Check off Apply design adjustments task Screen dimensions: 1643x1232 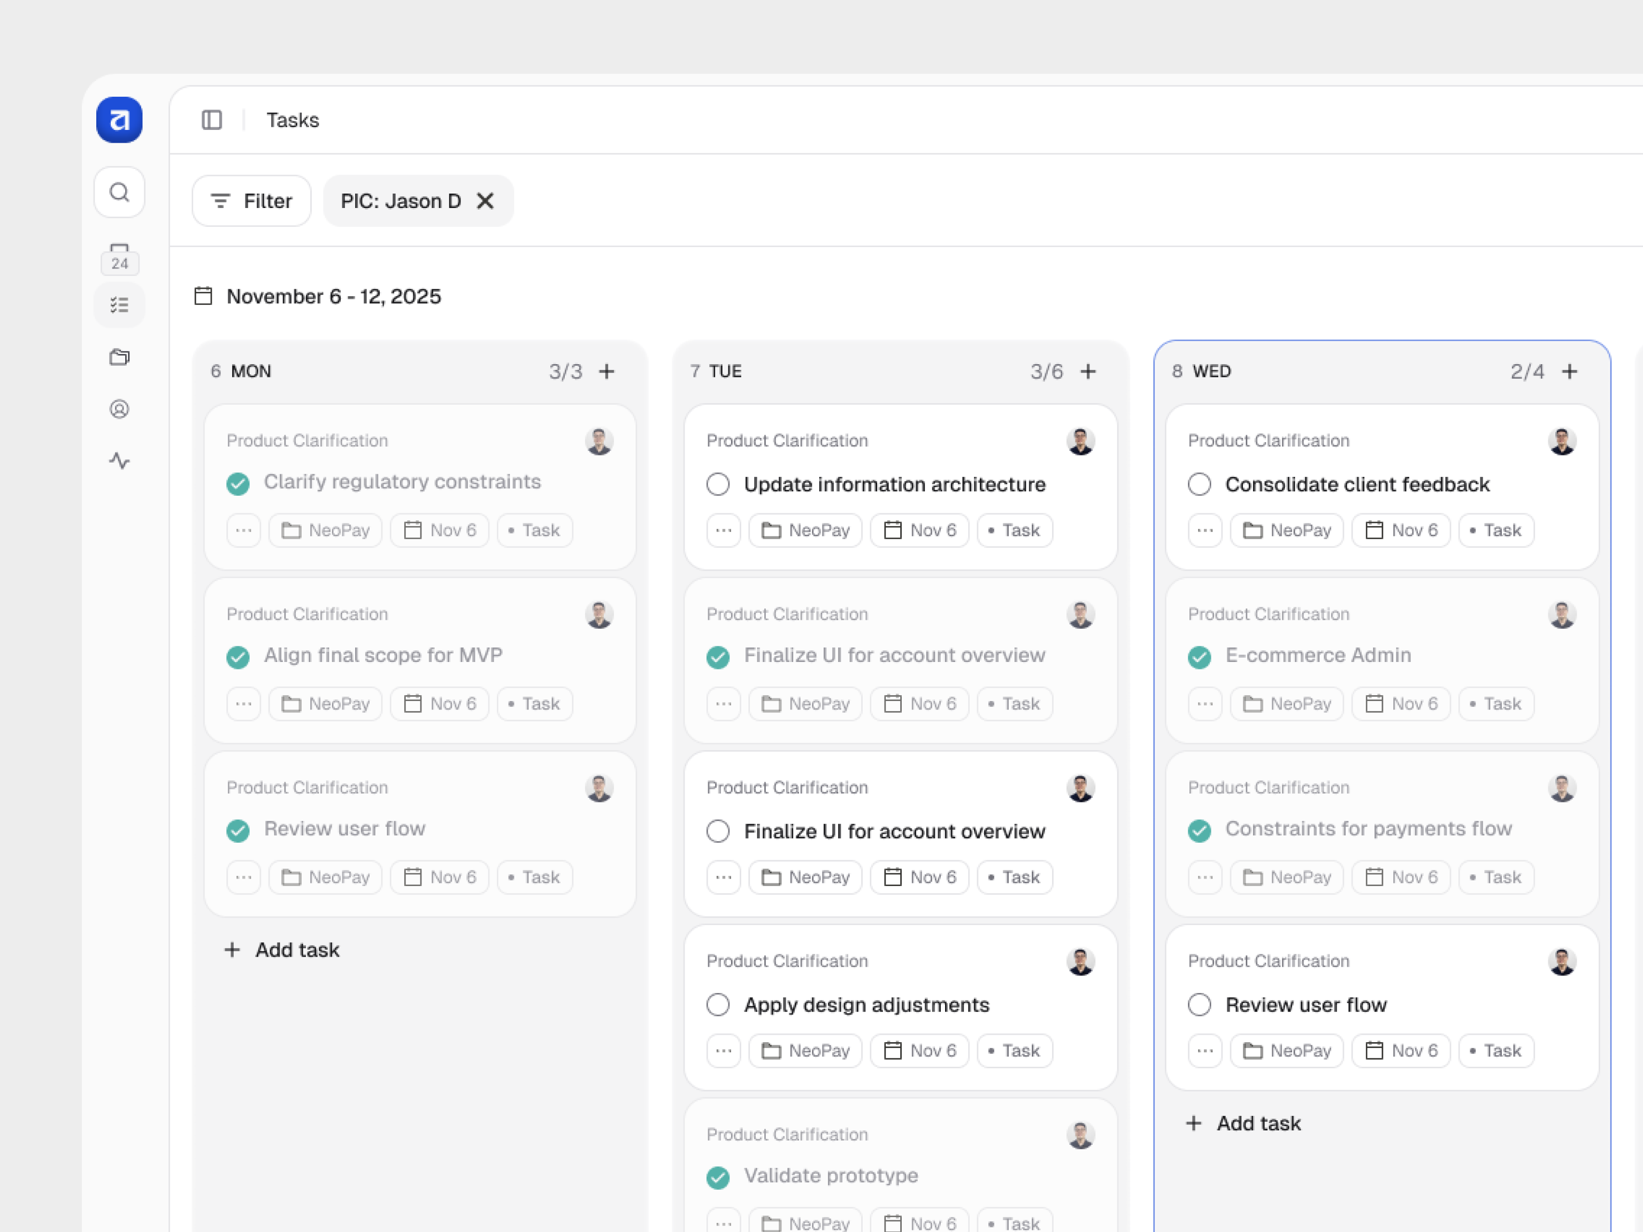tap(718, 1005)
